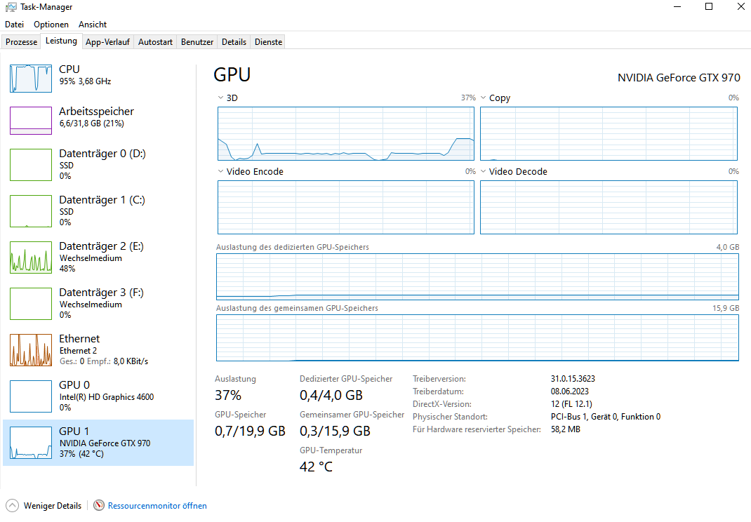Open the Copy graph engine dropdown
This screenshot has width=751, height=522.
pyautogui.click(x=483, y=98)
